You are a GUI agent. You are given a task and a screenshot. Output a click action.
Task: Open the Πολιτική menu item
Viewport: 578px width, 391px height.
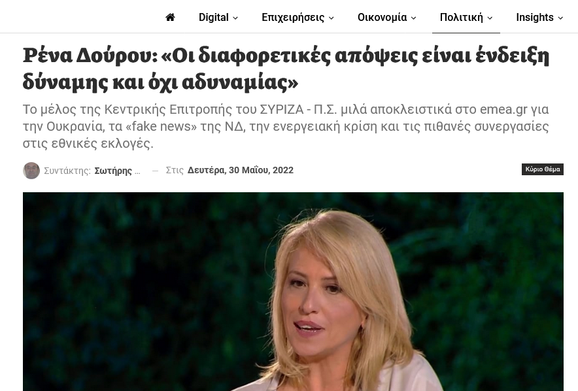coord(462,17)
